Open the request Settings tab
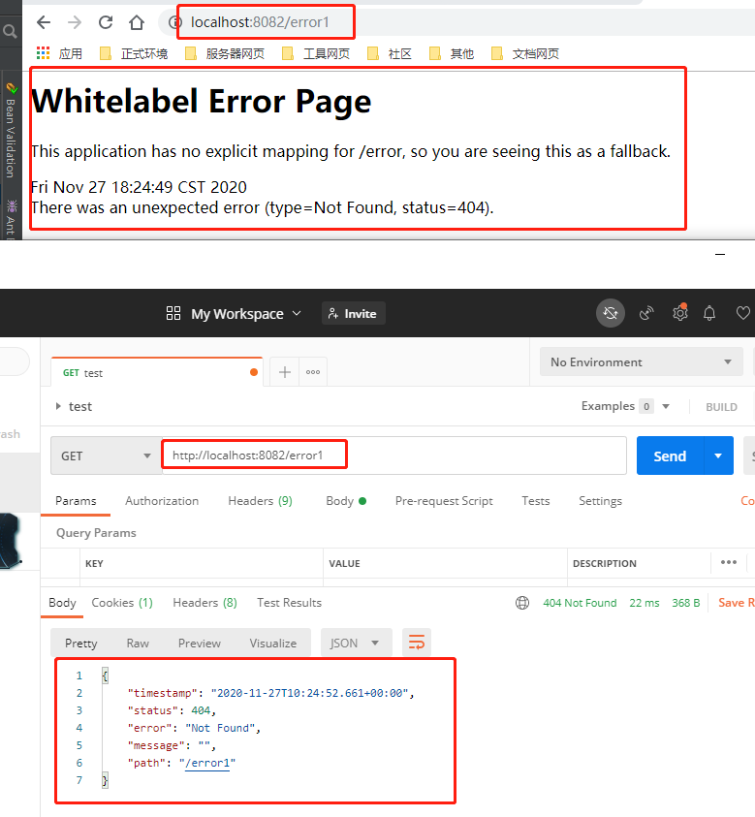The width and height of the screenshot is (755, 817). 600,501
